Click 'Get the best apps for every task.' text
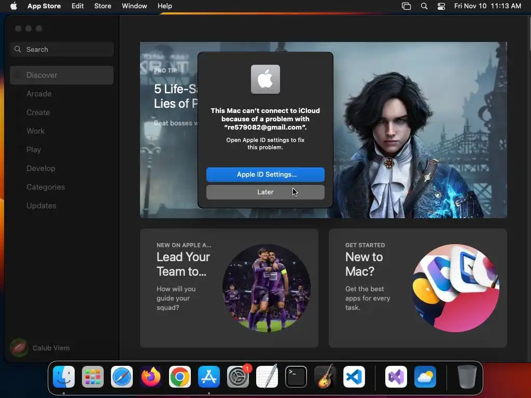Screen dimensions: 531x398 coord(368,298)
